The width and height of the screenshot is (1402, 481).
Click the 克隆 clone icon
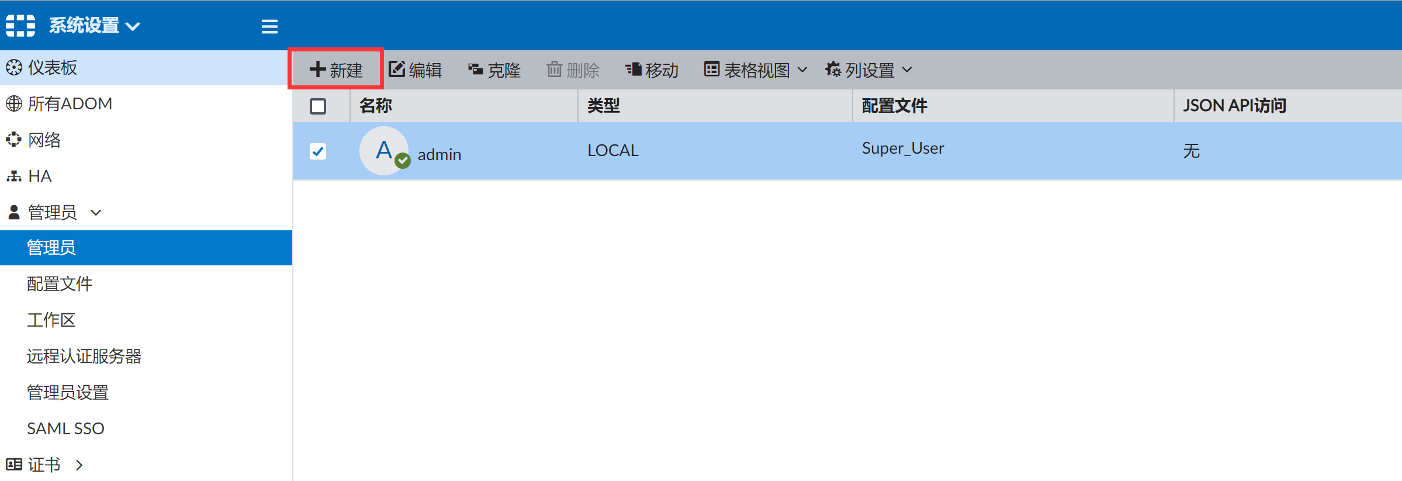(475, 70)
